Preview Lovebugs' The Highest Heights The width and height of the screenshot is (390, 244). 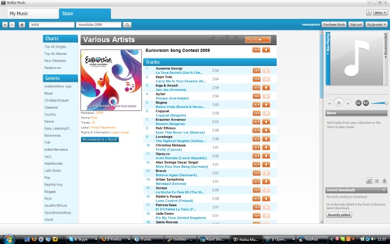coord(256,138)
